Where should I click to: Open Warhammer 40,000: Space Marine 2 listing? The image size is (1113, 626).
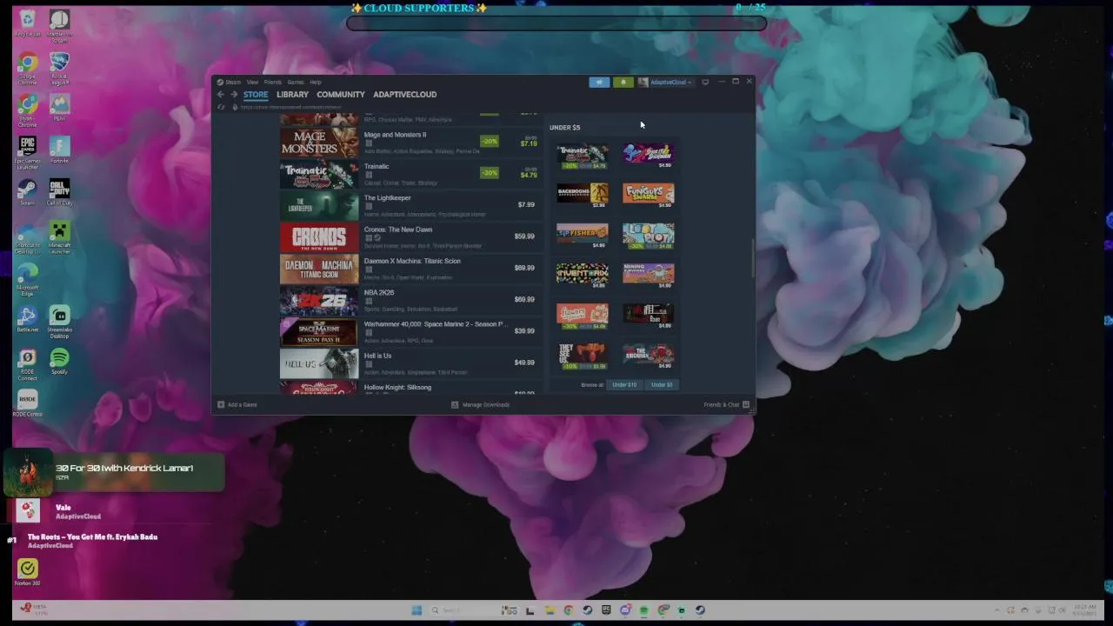pos(410,331)
